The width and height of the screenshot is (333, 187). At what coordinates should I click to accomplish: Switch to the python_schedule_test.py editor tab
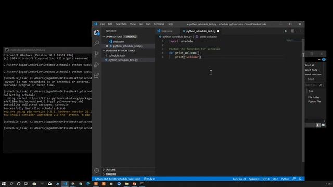(x=201, y=31)
